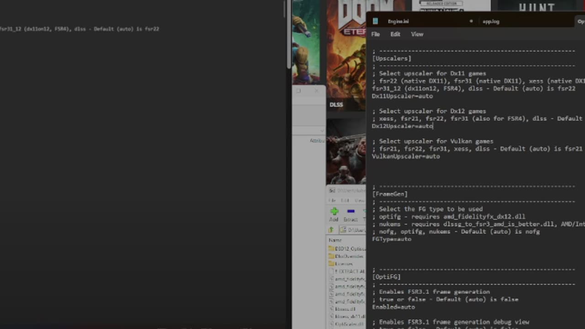Switch to the Engine.ini tab in Notepad
Screen dimensions: 585x329
[x=398, y=21]
